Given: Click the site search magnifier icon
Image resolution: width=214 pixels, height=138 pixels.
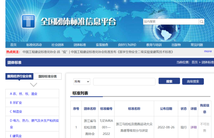Looking at the screenshot, I should coord(202,22).
